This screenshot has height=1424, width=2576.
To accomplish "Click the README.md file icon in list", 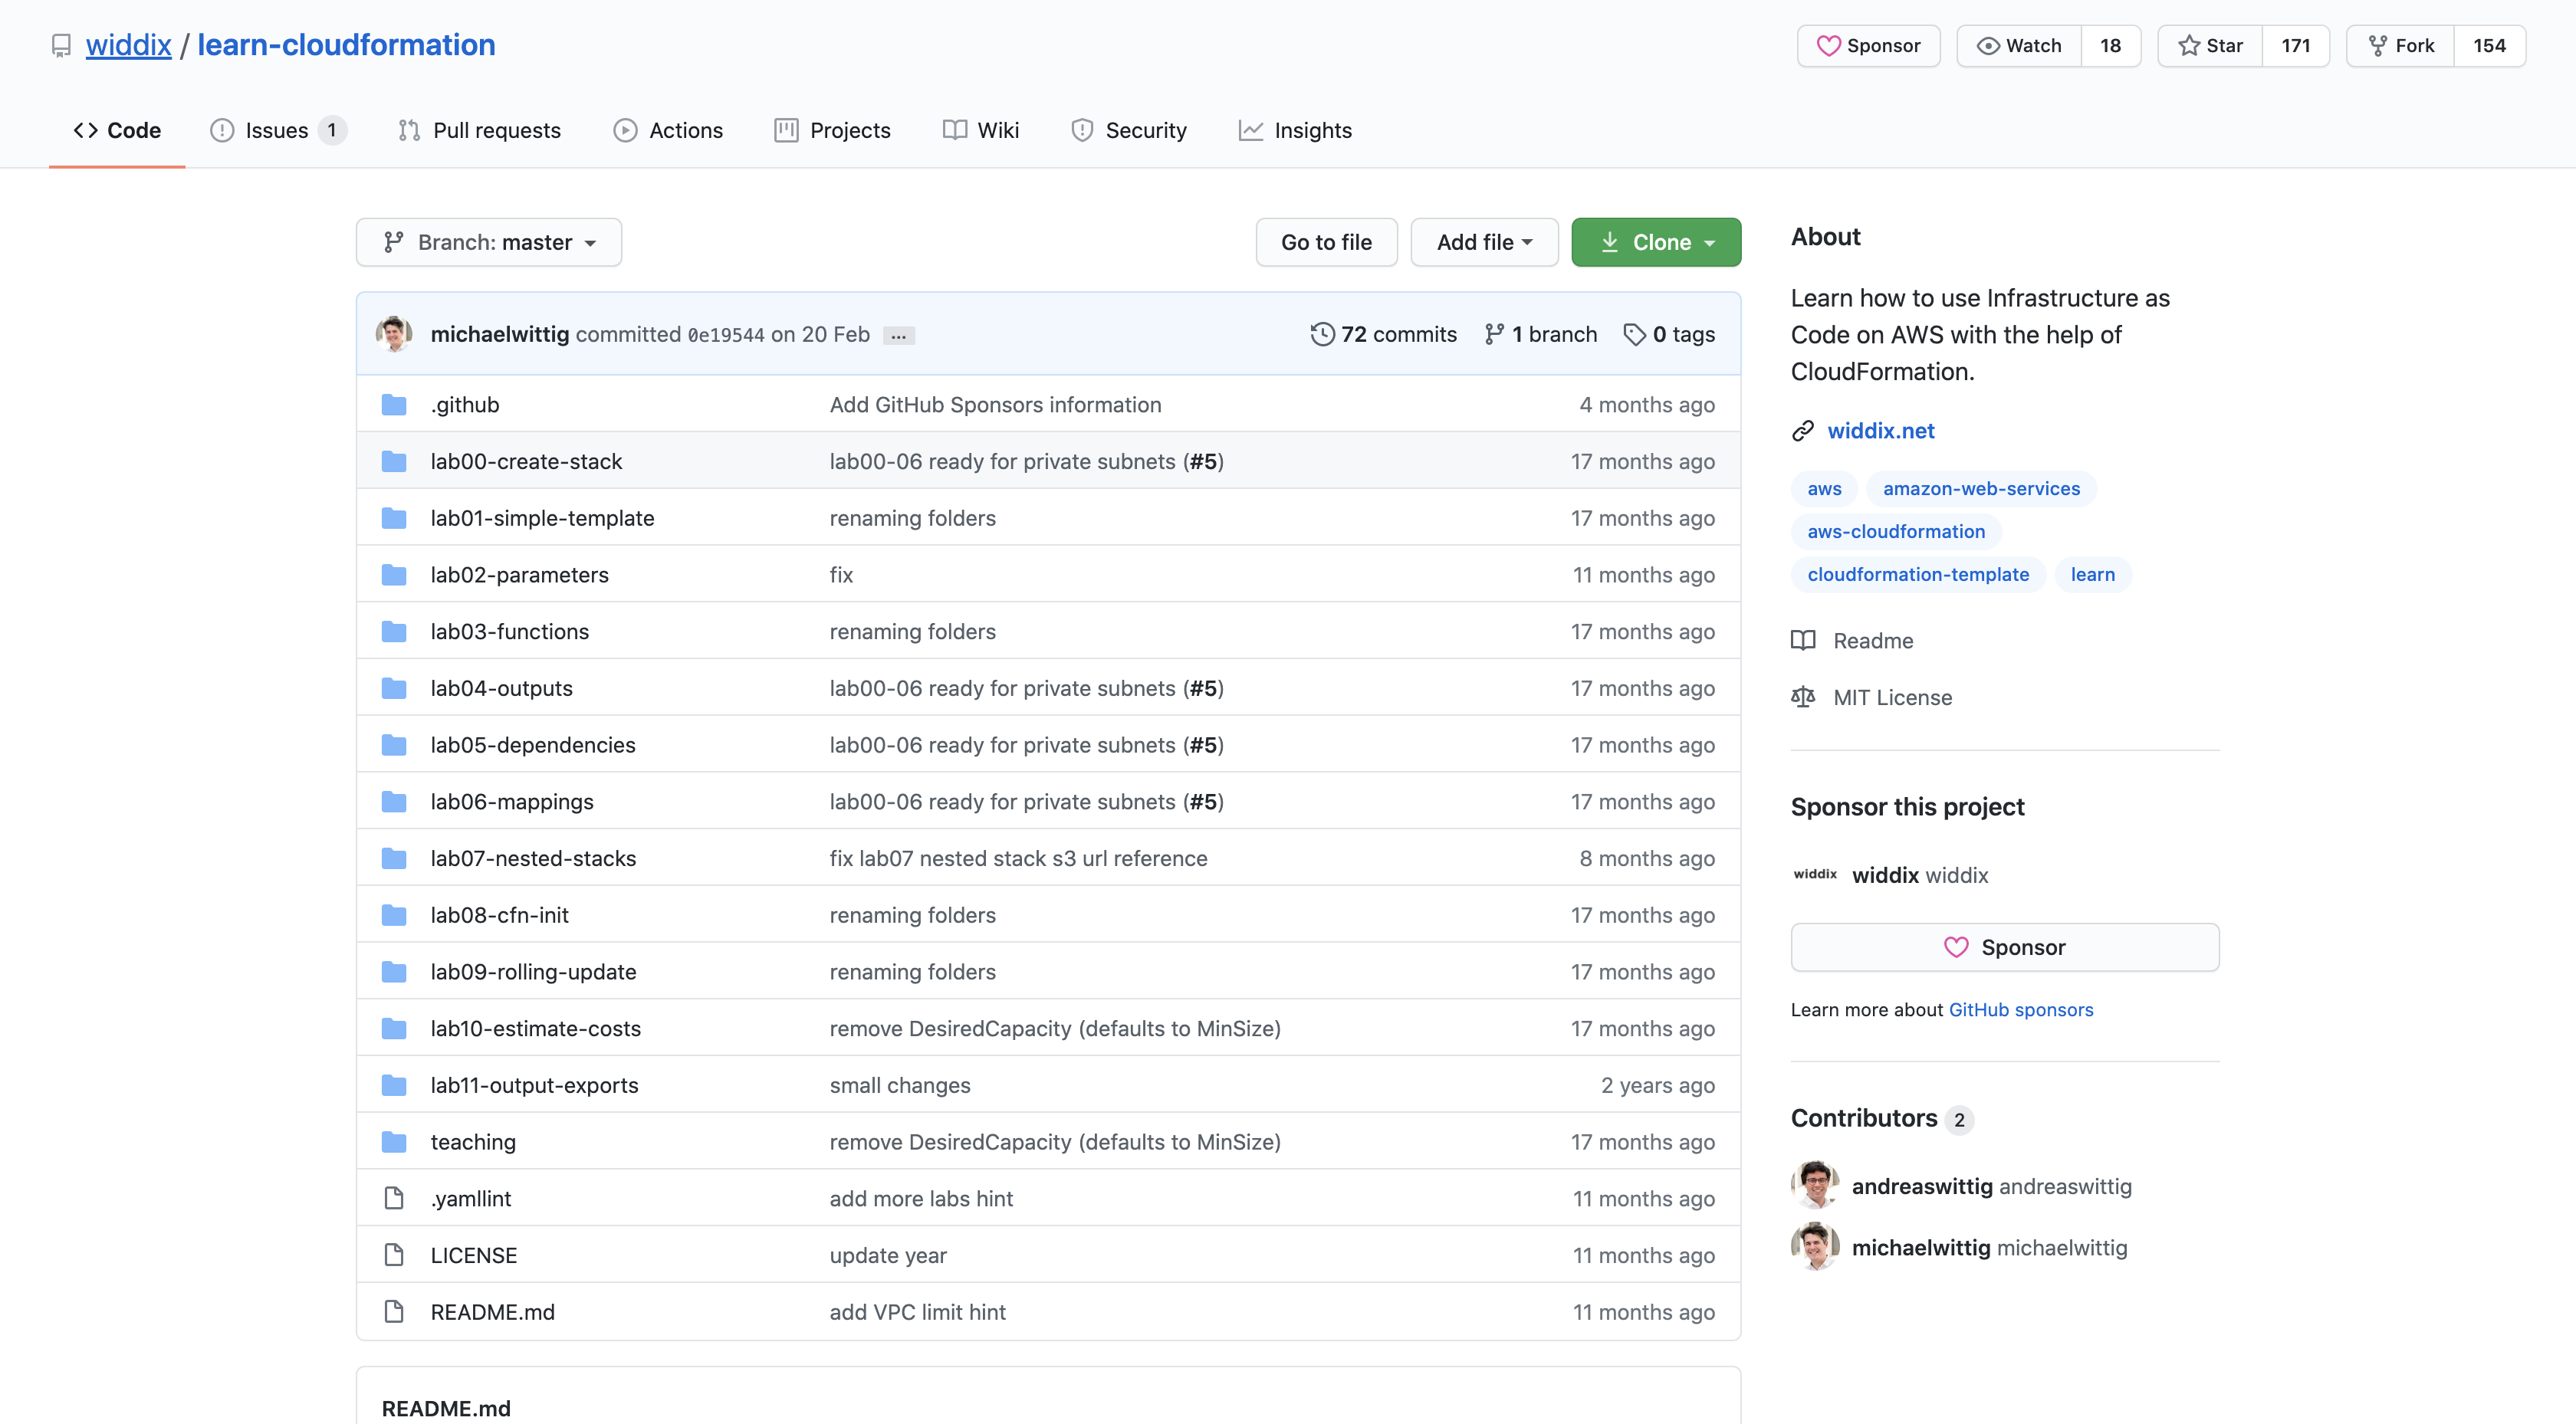I will 394,1311.
